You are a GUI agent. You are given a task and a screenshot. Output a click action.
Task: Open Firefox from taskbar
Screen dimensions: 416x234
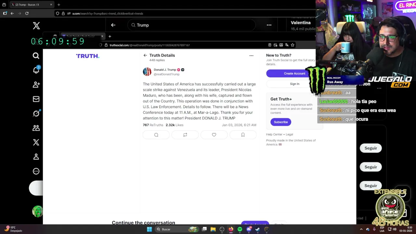[x=231, y=229]
